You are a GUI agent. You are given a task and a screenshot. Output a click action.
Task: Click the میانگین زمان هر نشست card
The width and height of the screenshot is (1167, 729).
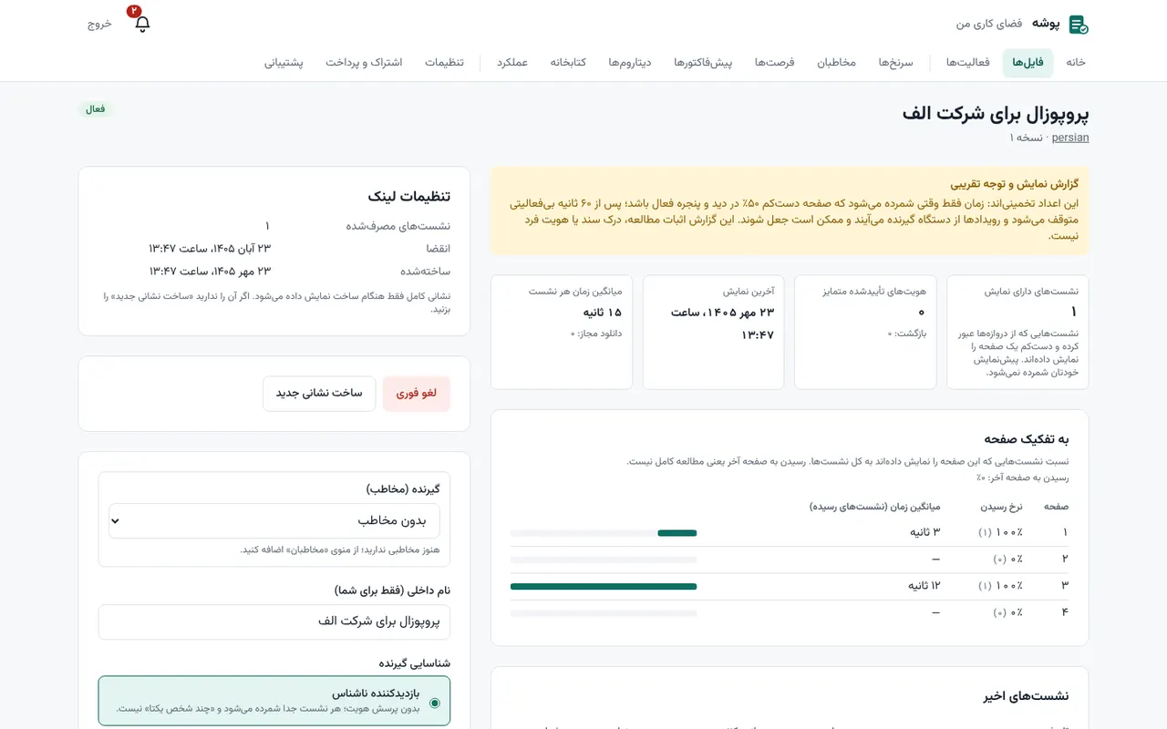point(562,333)
